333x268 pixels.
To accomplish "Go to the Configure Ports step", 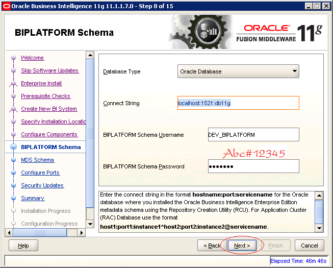I will (x=40, y=173).
